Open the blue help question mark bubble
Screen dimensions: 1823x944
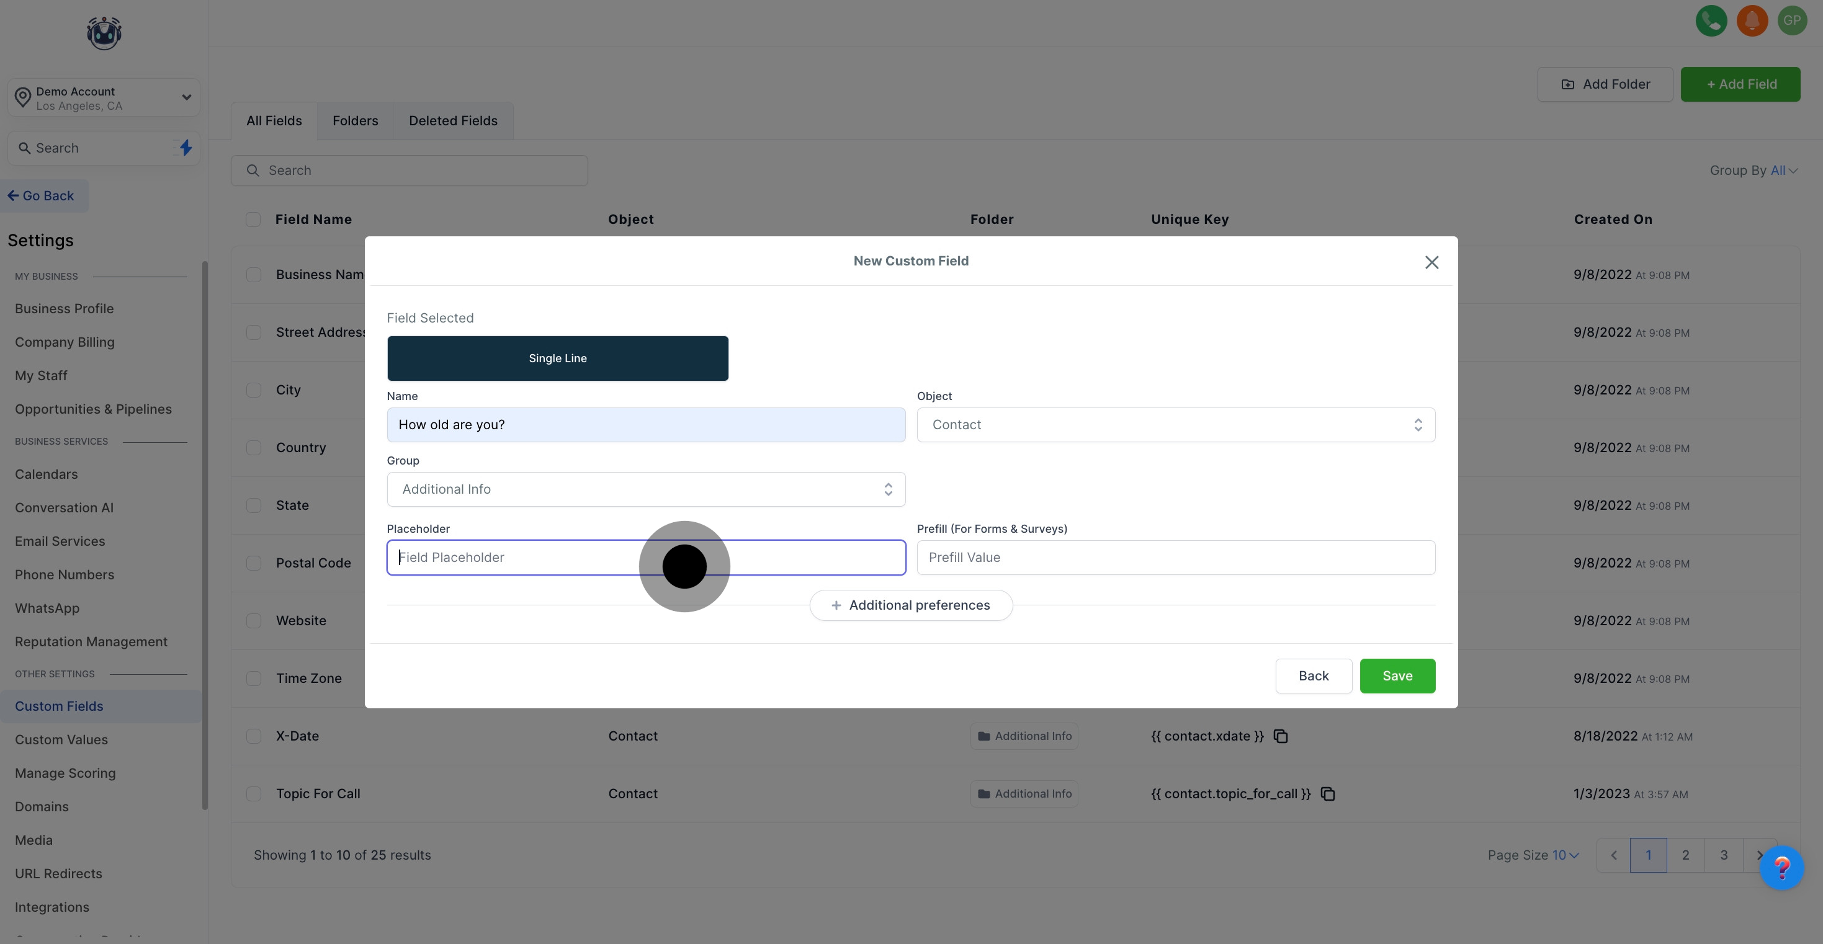point(1781,868)
